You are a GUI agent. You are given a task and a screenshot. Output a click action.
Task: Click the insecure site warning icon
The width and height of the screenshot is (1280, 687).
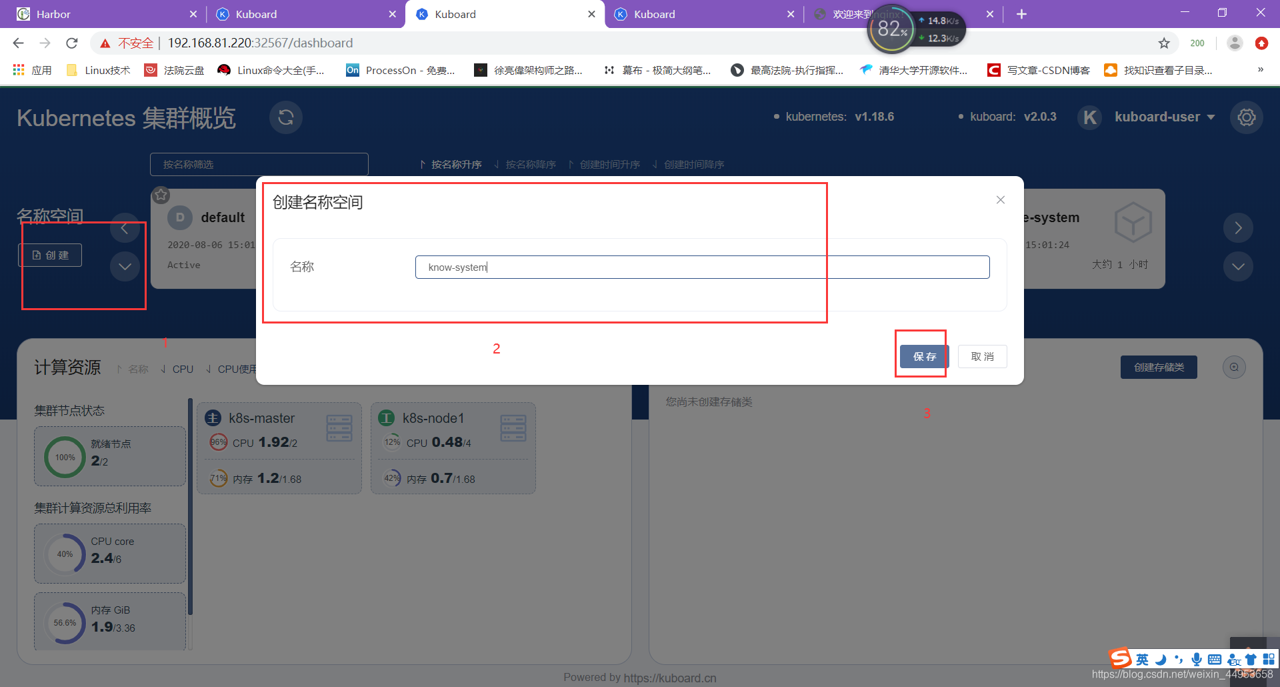[x=105, y=43]
